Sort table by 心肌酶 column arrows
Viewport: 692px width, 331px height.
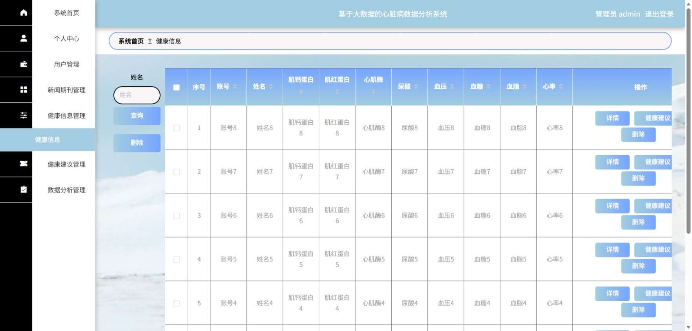373,92
